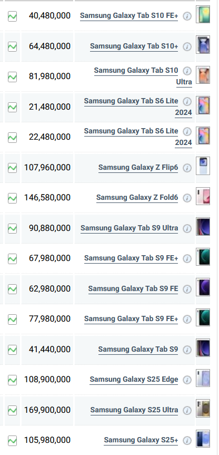Show info icon for Galaxy Tab S10 Ultra
219x455 pixels.
pos(187,71)
